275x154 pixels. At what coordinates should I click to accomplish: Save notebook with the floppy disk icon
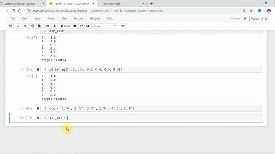pos(10,26)
